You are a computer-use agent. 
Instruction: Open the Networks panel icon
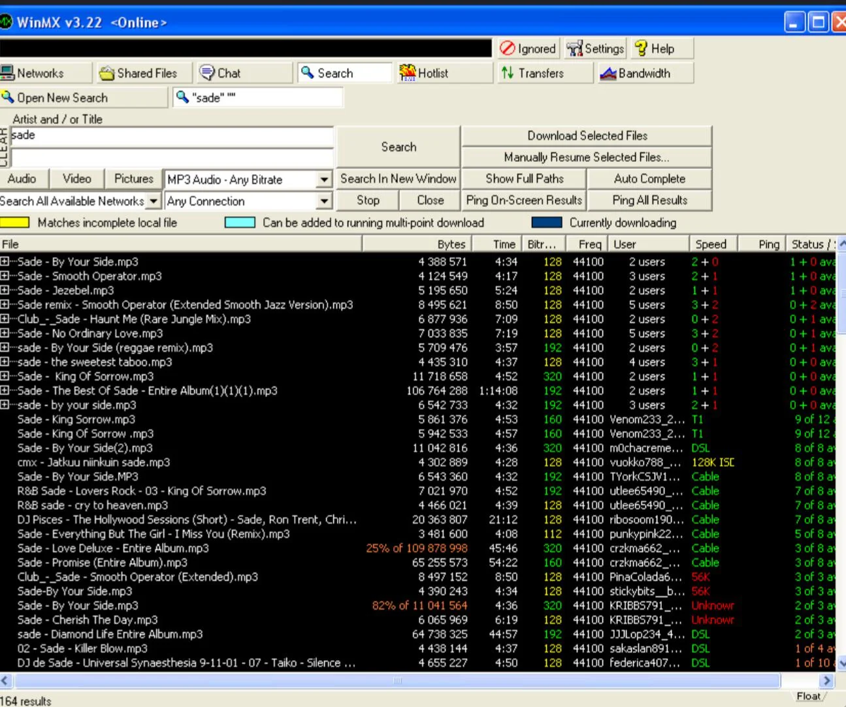coord(8,73)
